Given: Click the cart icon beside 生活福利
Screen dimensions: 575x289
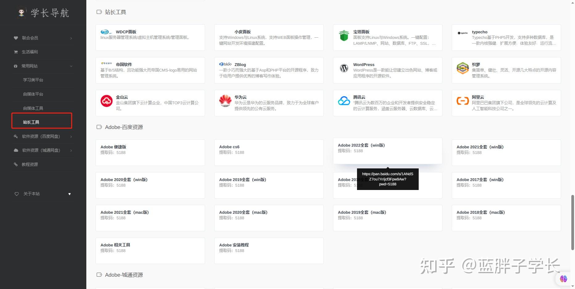Looking at the screenshot, I should coord(16,52).
